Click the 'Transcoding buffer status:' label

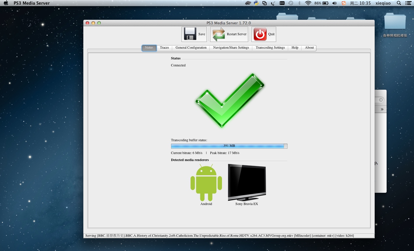(x=189, y=140)
